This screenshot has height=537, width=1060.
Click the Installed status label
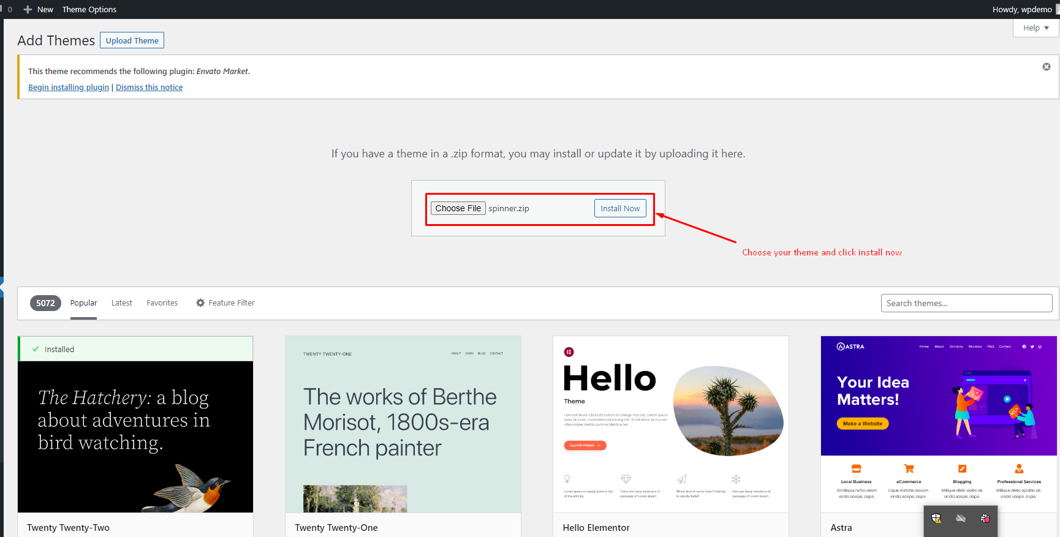tap(59, 349)
